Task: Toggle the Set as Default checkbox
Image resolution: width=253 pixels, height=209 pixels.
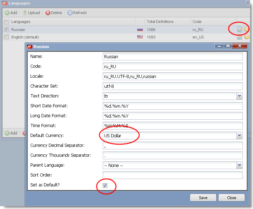Action: tap(105, 185)
